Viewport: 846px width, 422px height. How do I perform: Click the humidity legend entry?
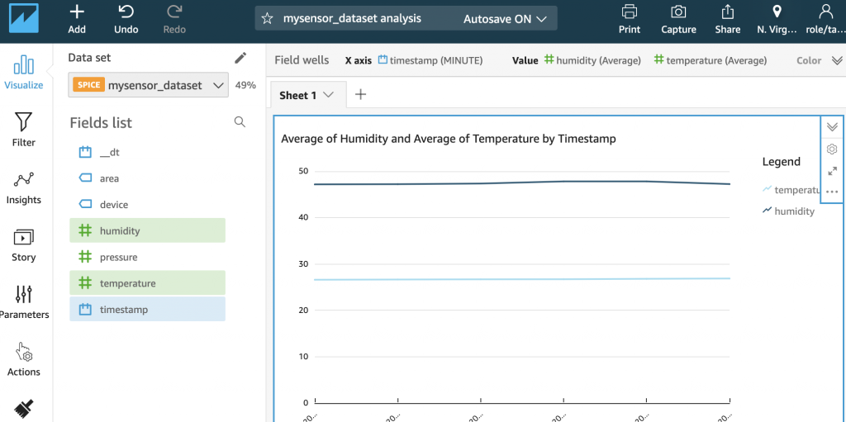(x=793, y=211)
